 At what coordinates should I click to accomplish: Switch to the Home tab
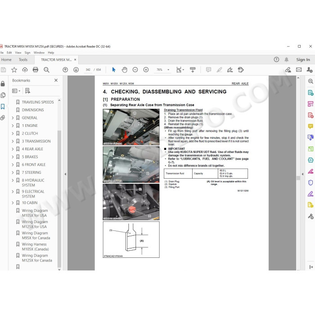[6, 60]
